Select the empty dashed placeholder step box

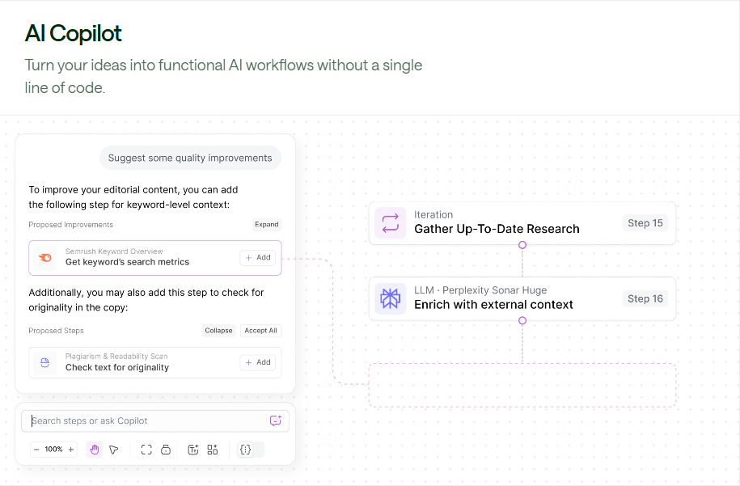(x=522, y=385)
